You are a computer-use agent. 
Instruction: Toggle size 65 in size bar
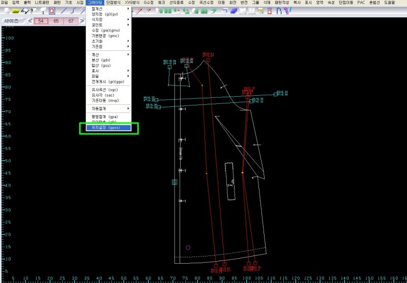55,21
